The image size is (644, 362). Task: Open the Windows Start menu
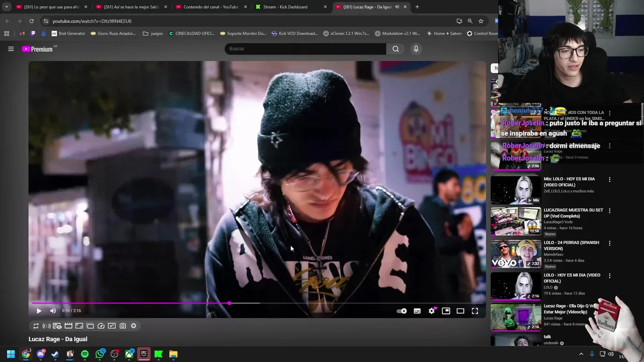11,354
